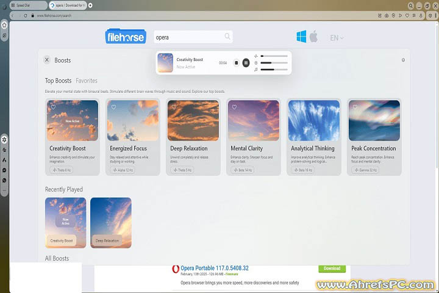Click the Beta 14 Hz tag
439x293 pixels.
tap(243, 170)
